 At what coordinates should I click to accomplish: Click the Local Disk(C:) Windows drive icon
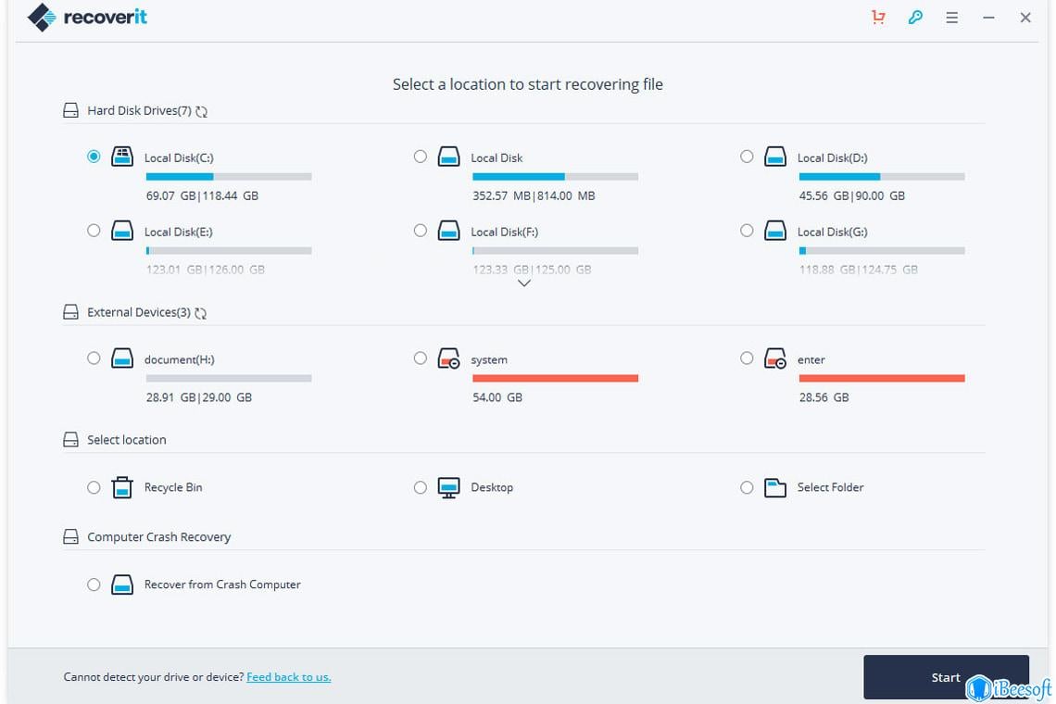tap(122, 157)
